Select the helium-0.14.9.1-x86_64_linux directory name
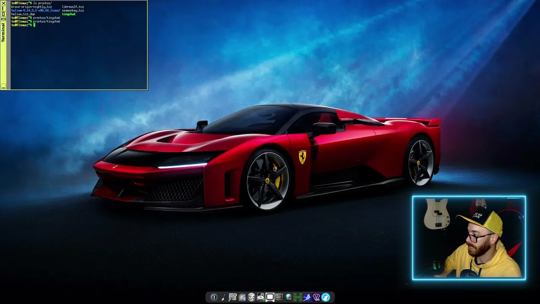Viewport: 540px width, 304px height. [35, 11]
